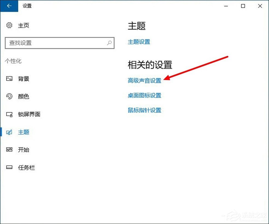Image resolution: width=269 pixels, height=224 pixels.
Task: Select the 主题 (Themes) brush icon
Action: pyautogui.click(x=9, y=132)
